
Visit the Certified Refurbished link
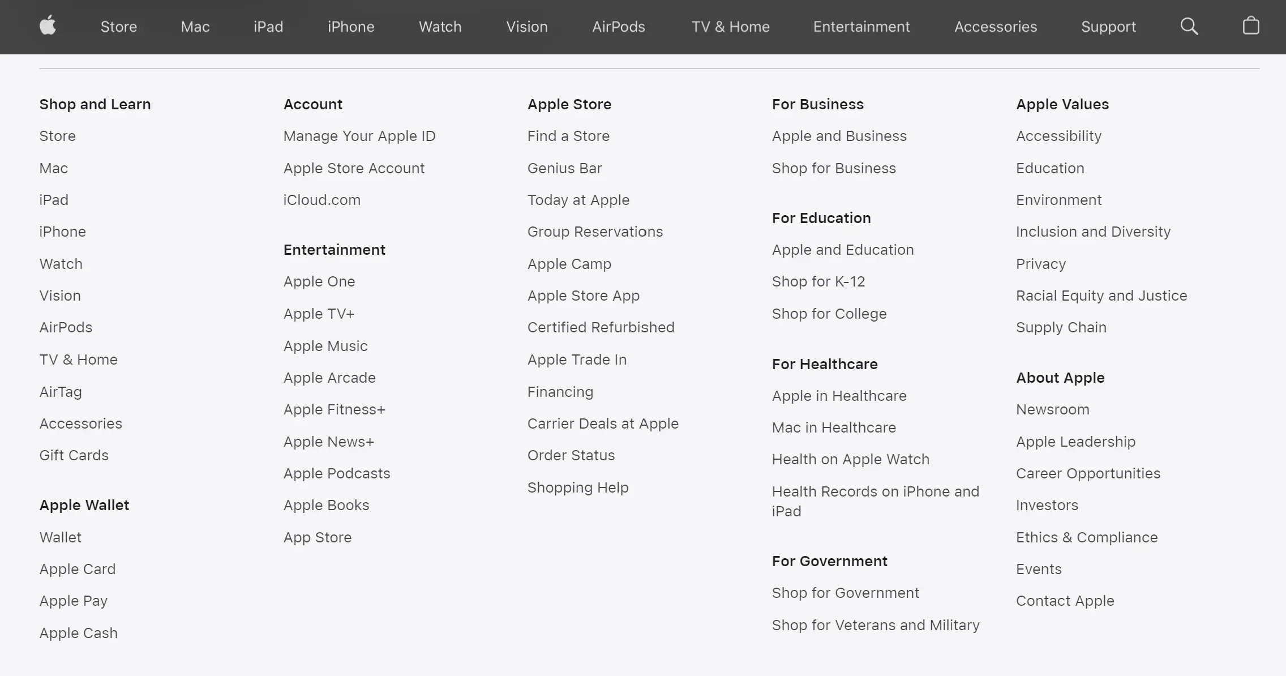pyautogui.click(x=601, y=327)
